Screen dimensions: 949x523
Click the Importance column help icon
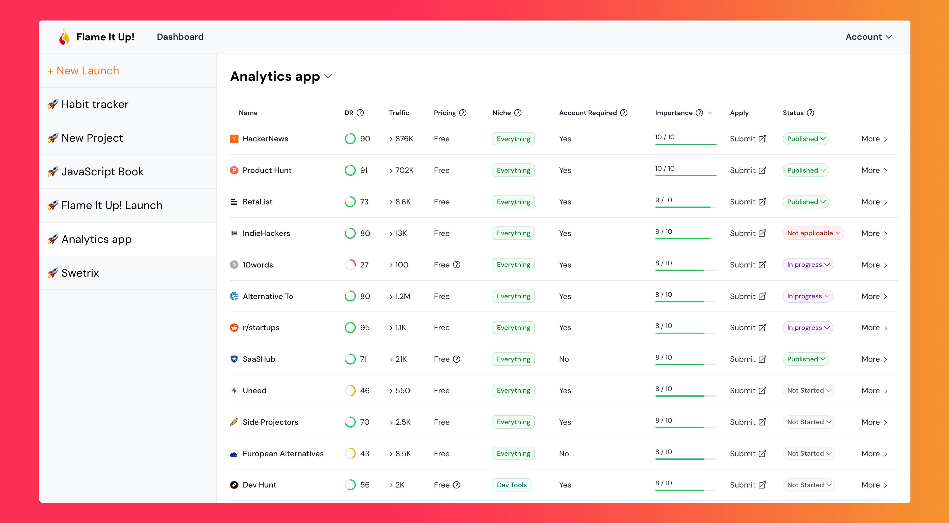tap(699, 113)
